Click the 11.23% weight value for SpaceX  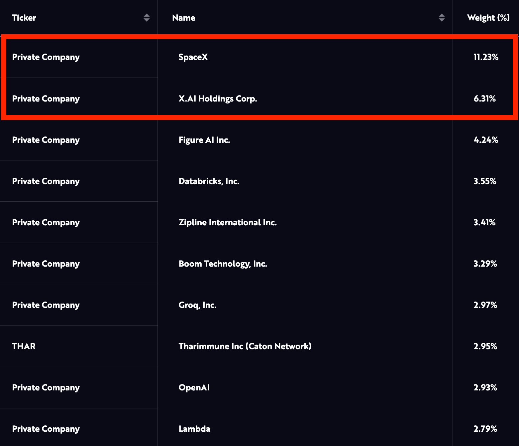(486, 57)
